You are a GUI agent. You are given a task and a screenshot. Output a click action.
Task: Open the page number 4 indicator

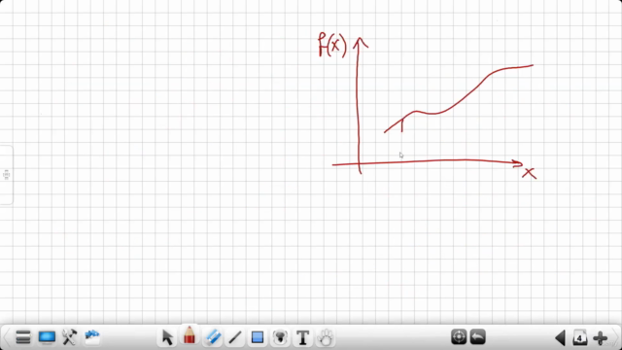(x=579, y=337)
